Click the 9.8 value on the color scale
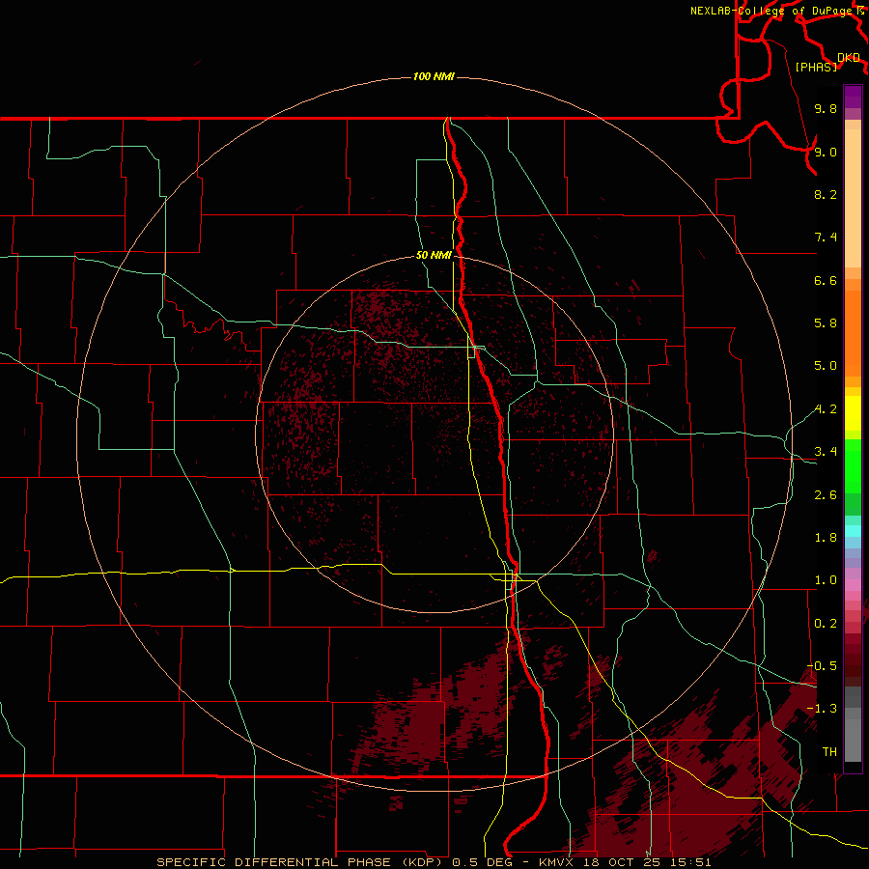Screen dimensions: 869x869 click(x=826, y=108)
